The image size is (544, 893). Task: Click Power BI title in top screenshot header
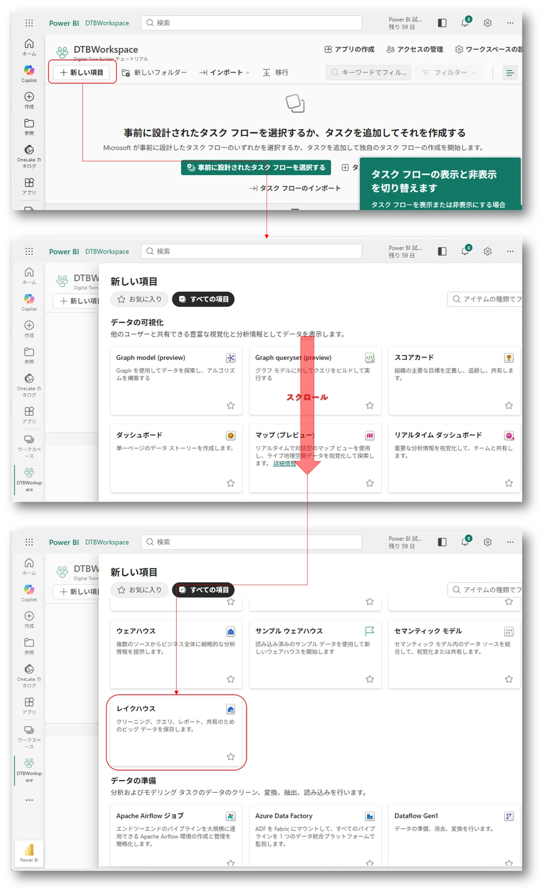(64, 23)
